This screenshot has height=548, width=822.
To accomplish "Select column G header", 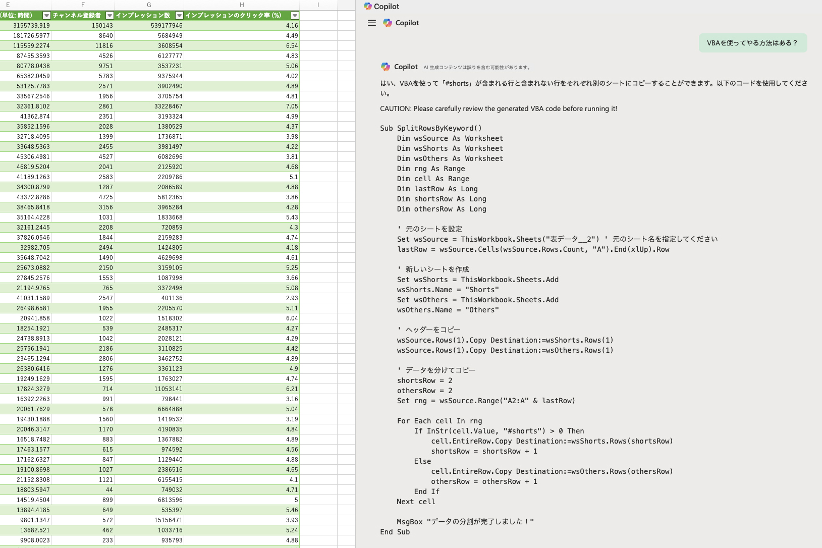I will [149, 5].
